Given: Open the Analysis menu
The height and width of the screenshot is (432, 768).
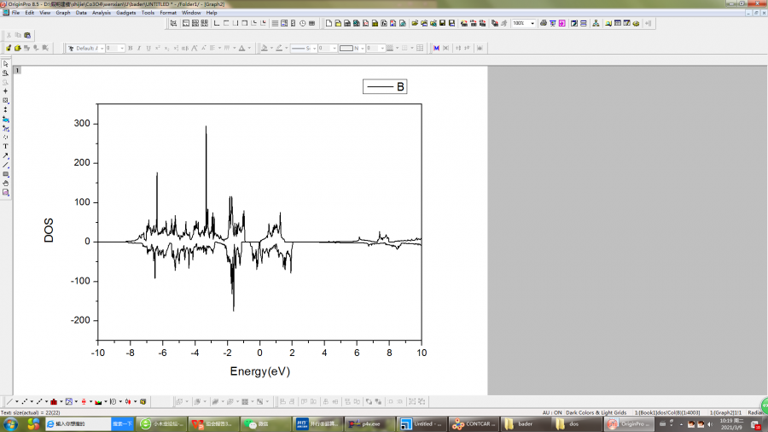Looking at the screenshot, I should (101, 13).
